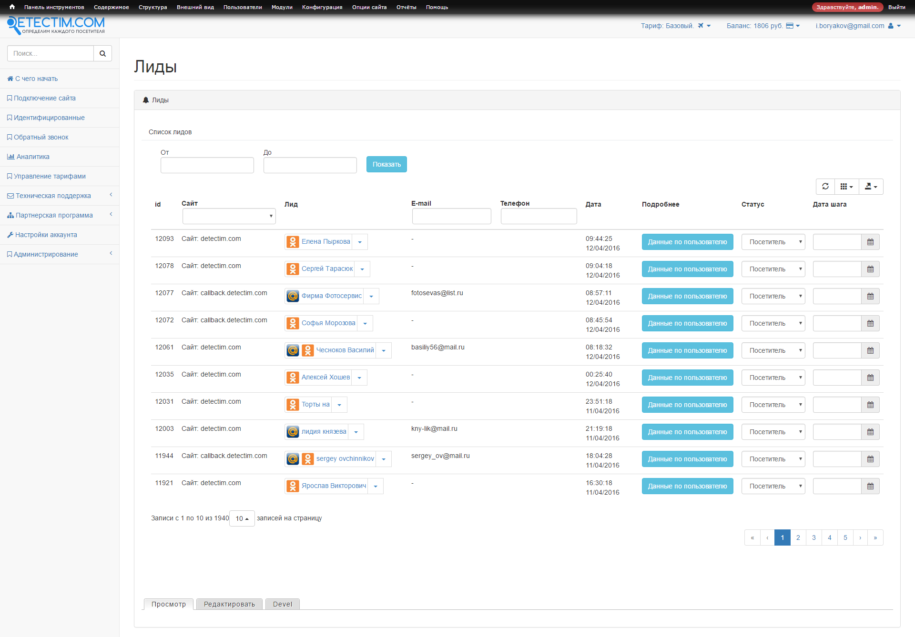Open the Конфигурация menu
The height and width of the screenshot is (637, 915).
coord(322,7)
